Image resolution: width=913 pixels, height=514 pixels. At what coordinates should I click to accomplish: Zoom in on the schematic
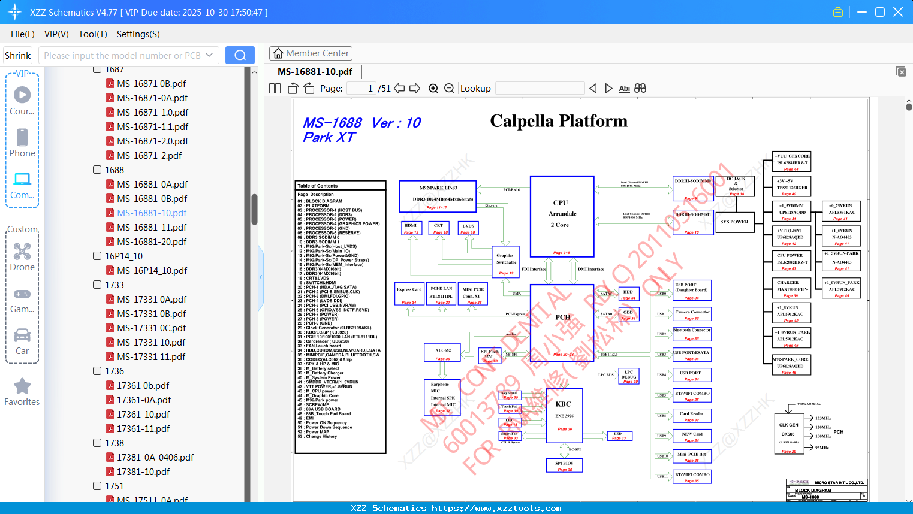[x=433, y=88]
